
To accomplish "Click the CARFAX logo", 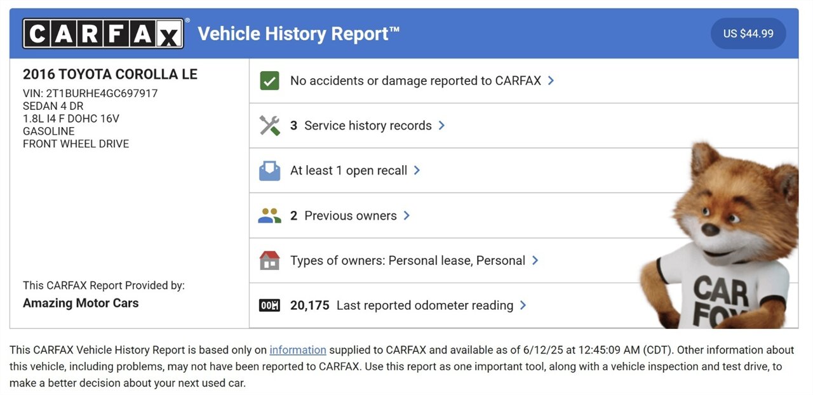I will [x=104, y=34].
